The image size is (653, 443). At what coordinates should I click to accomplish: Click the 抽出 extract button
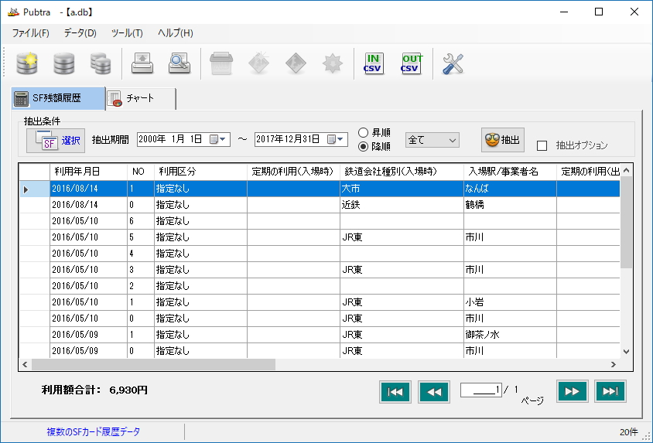point(503,140)
